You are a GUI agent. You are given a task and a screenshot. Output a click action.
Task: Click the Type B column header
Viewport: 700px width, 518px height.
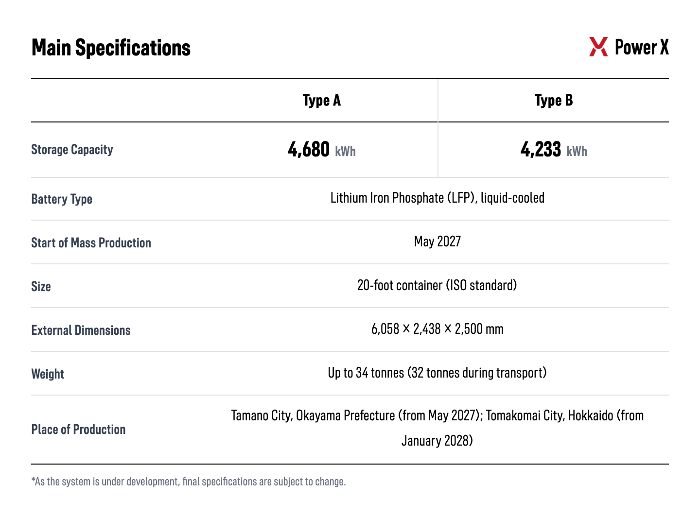tap(554, 100)
